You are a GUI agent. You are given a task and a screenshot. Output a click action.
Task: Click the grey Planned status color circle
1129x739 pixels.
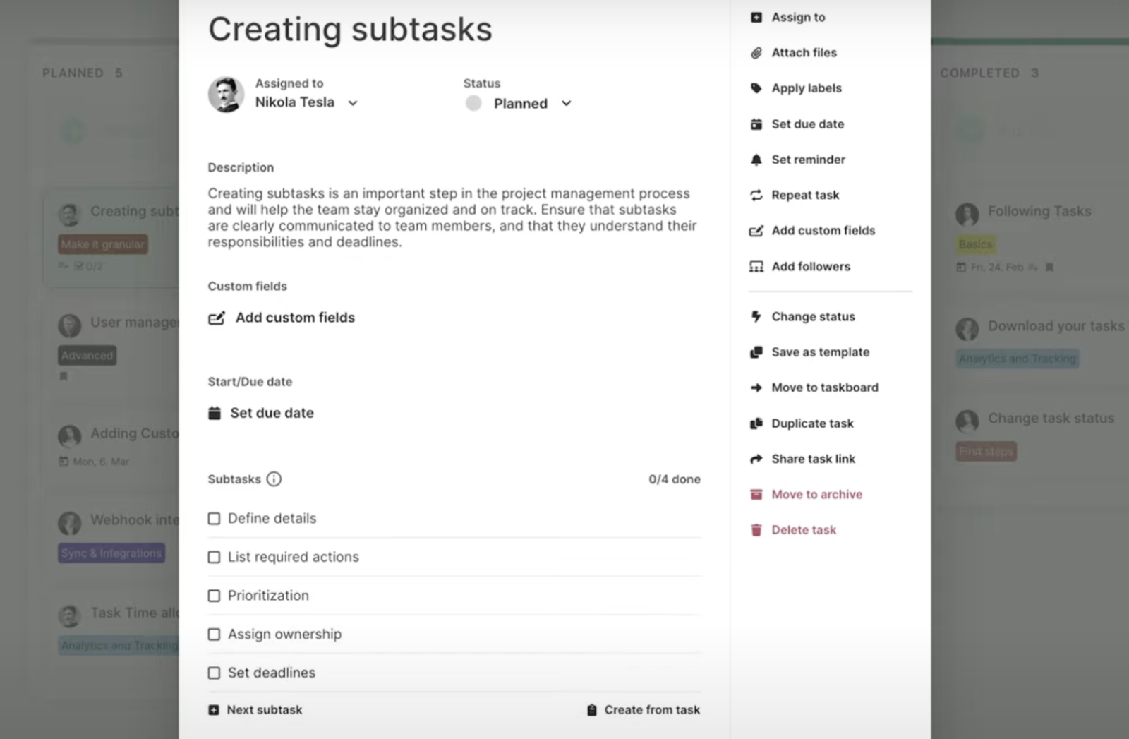click(473, 104)
